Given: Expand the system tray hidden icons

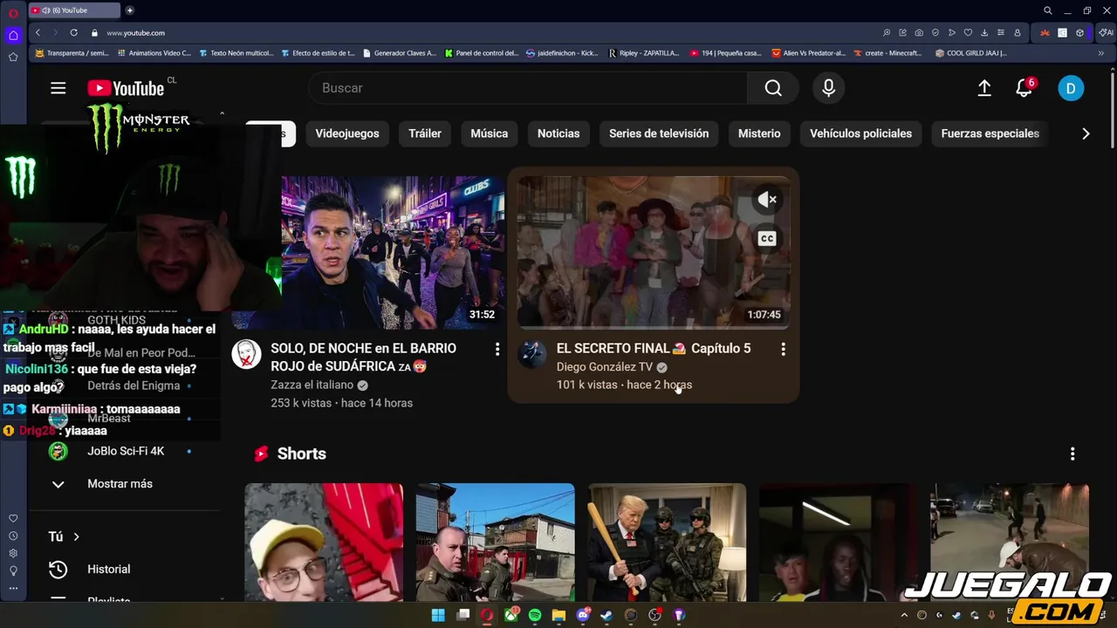Looking at the screenshot, I should coord(905,615).
